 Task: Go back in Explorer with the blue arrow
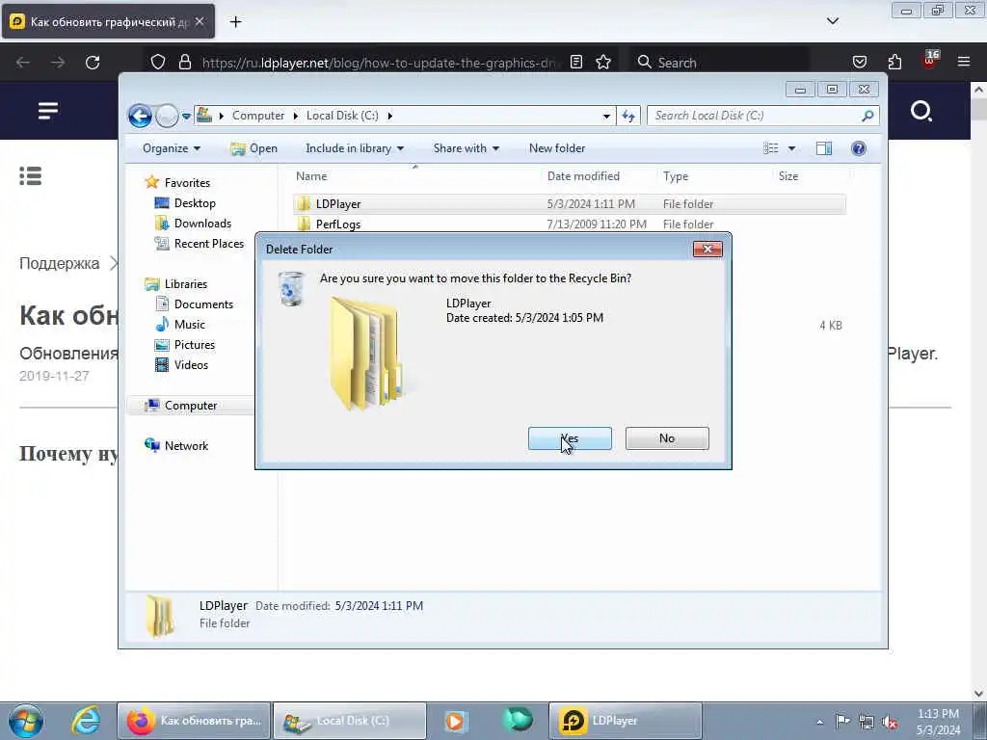140,116
